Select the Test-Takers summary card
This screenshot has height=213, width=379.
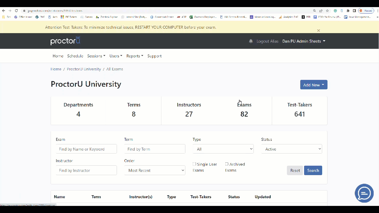[300, 110]
